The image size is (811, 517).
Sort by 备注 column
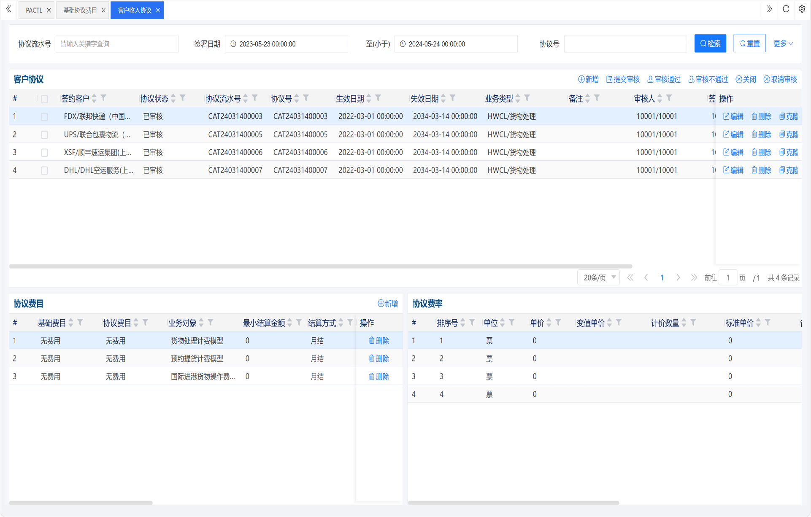coord(587,99)
